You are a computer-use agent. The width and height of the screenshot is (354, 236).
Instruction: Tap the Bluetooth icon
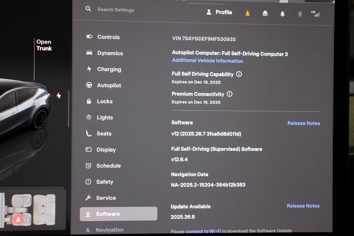pos(300,14)
